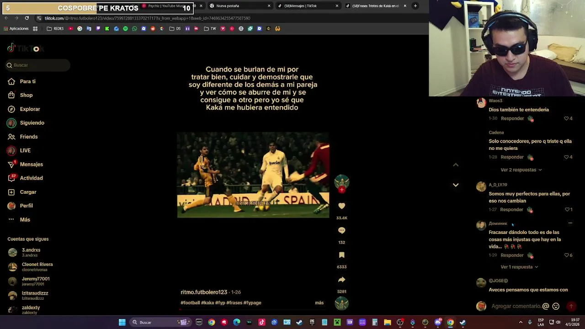The width and height of the screenshot is (585, 329).
Task: Like the Доминик comment heart
Action: click(567, 255)
